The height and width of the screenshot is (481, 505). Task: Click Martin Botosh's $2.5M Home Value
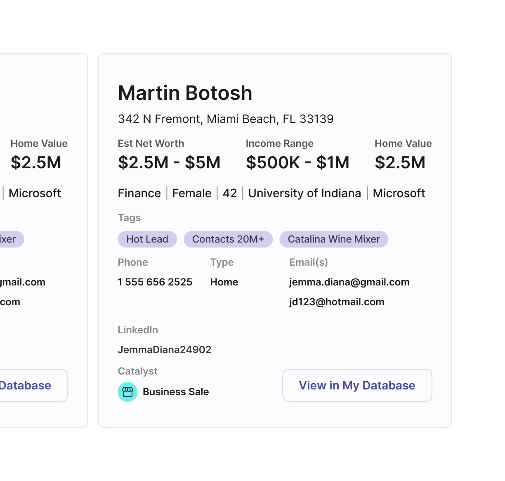pyautogui.click(x=400, y=163)
